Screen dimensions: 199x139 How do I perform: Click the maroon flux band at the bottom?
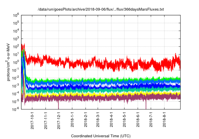(x=93, y=99)
